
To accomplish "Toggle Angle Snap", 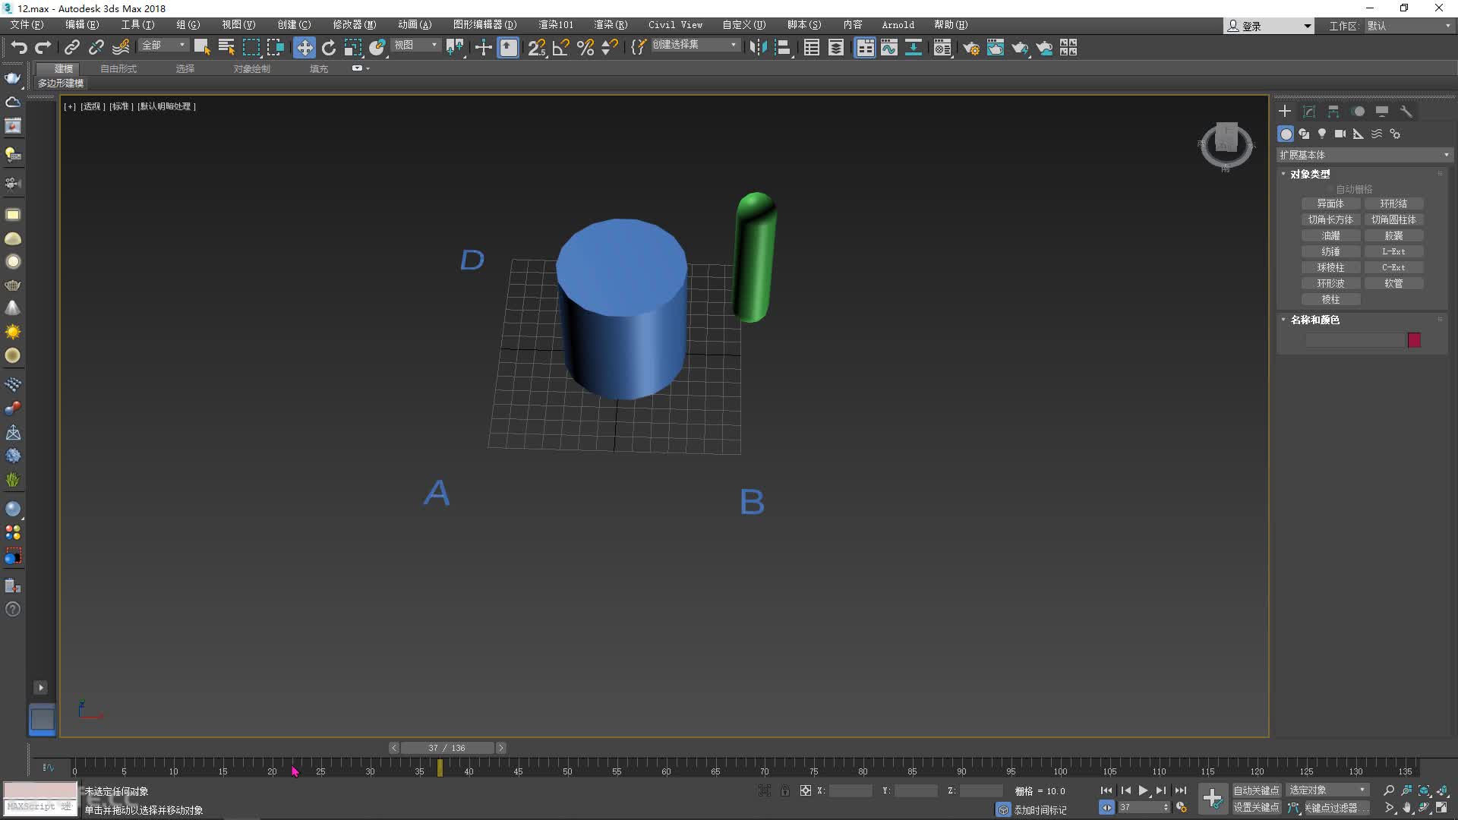I will coord(561,48).
